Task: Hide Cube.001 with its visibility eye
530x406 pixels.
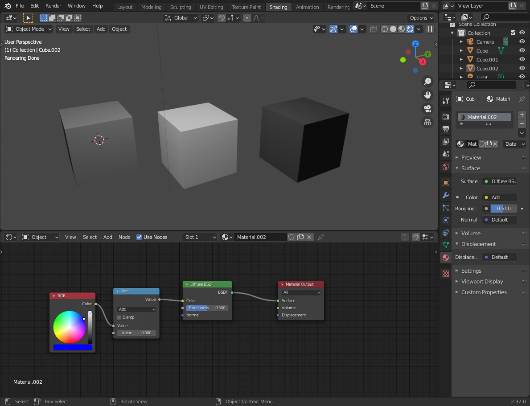Action: click(x=522, y=59)
